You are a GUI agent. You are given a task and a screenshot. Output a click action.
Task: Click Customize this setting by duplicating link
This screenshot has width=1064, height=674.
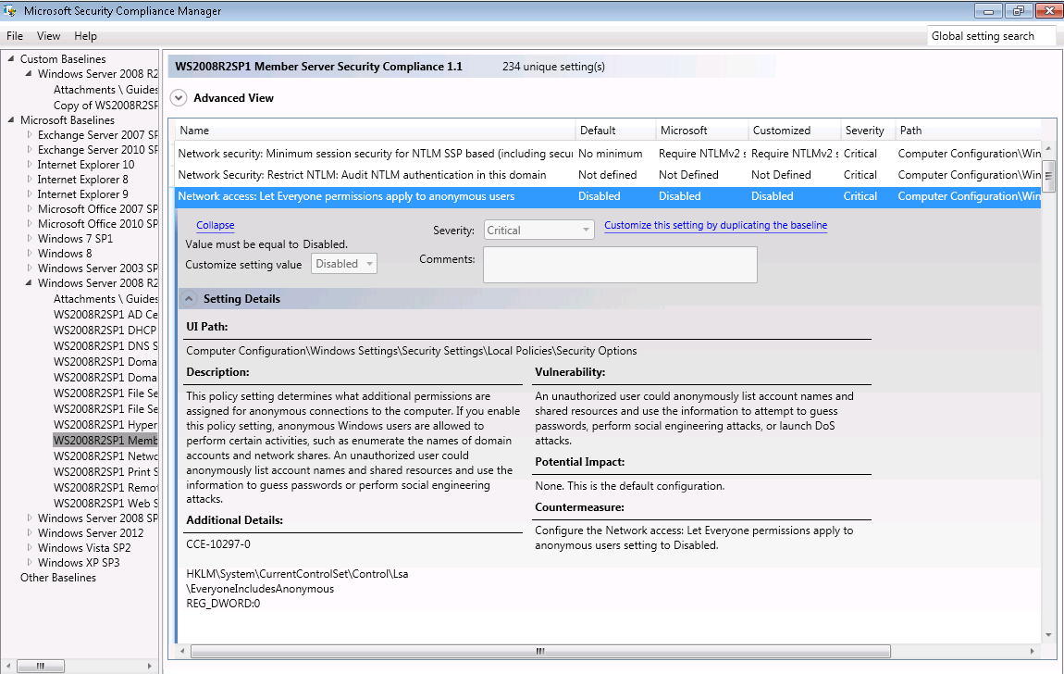715,225
